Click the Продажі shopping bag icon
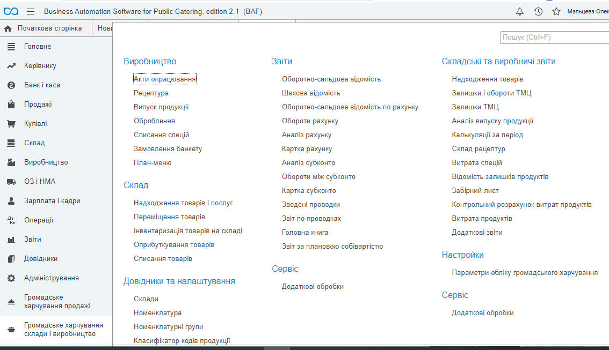Screen dimensions: 609x350 (x=11, y=105)
